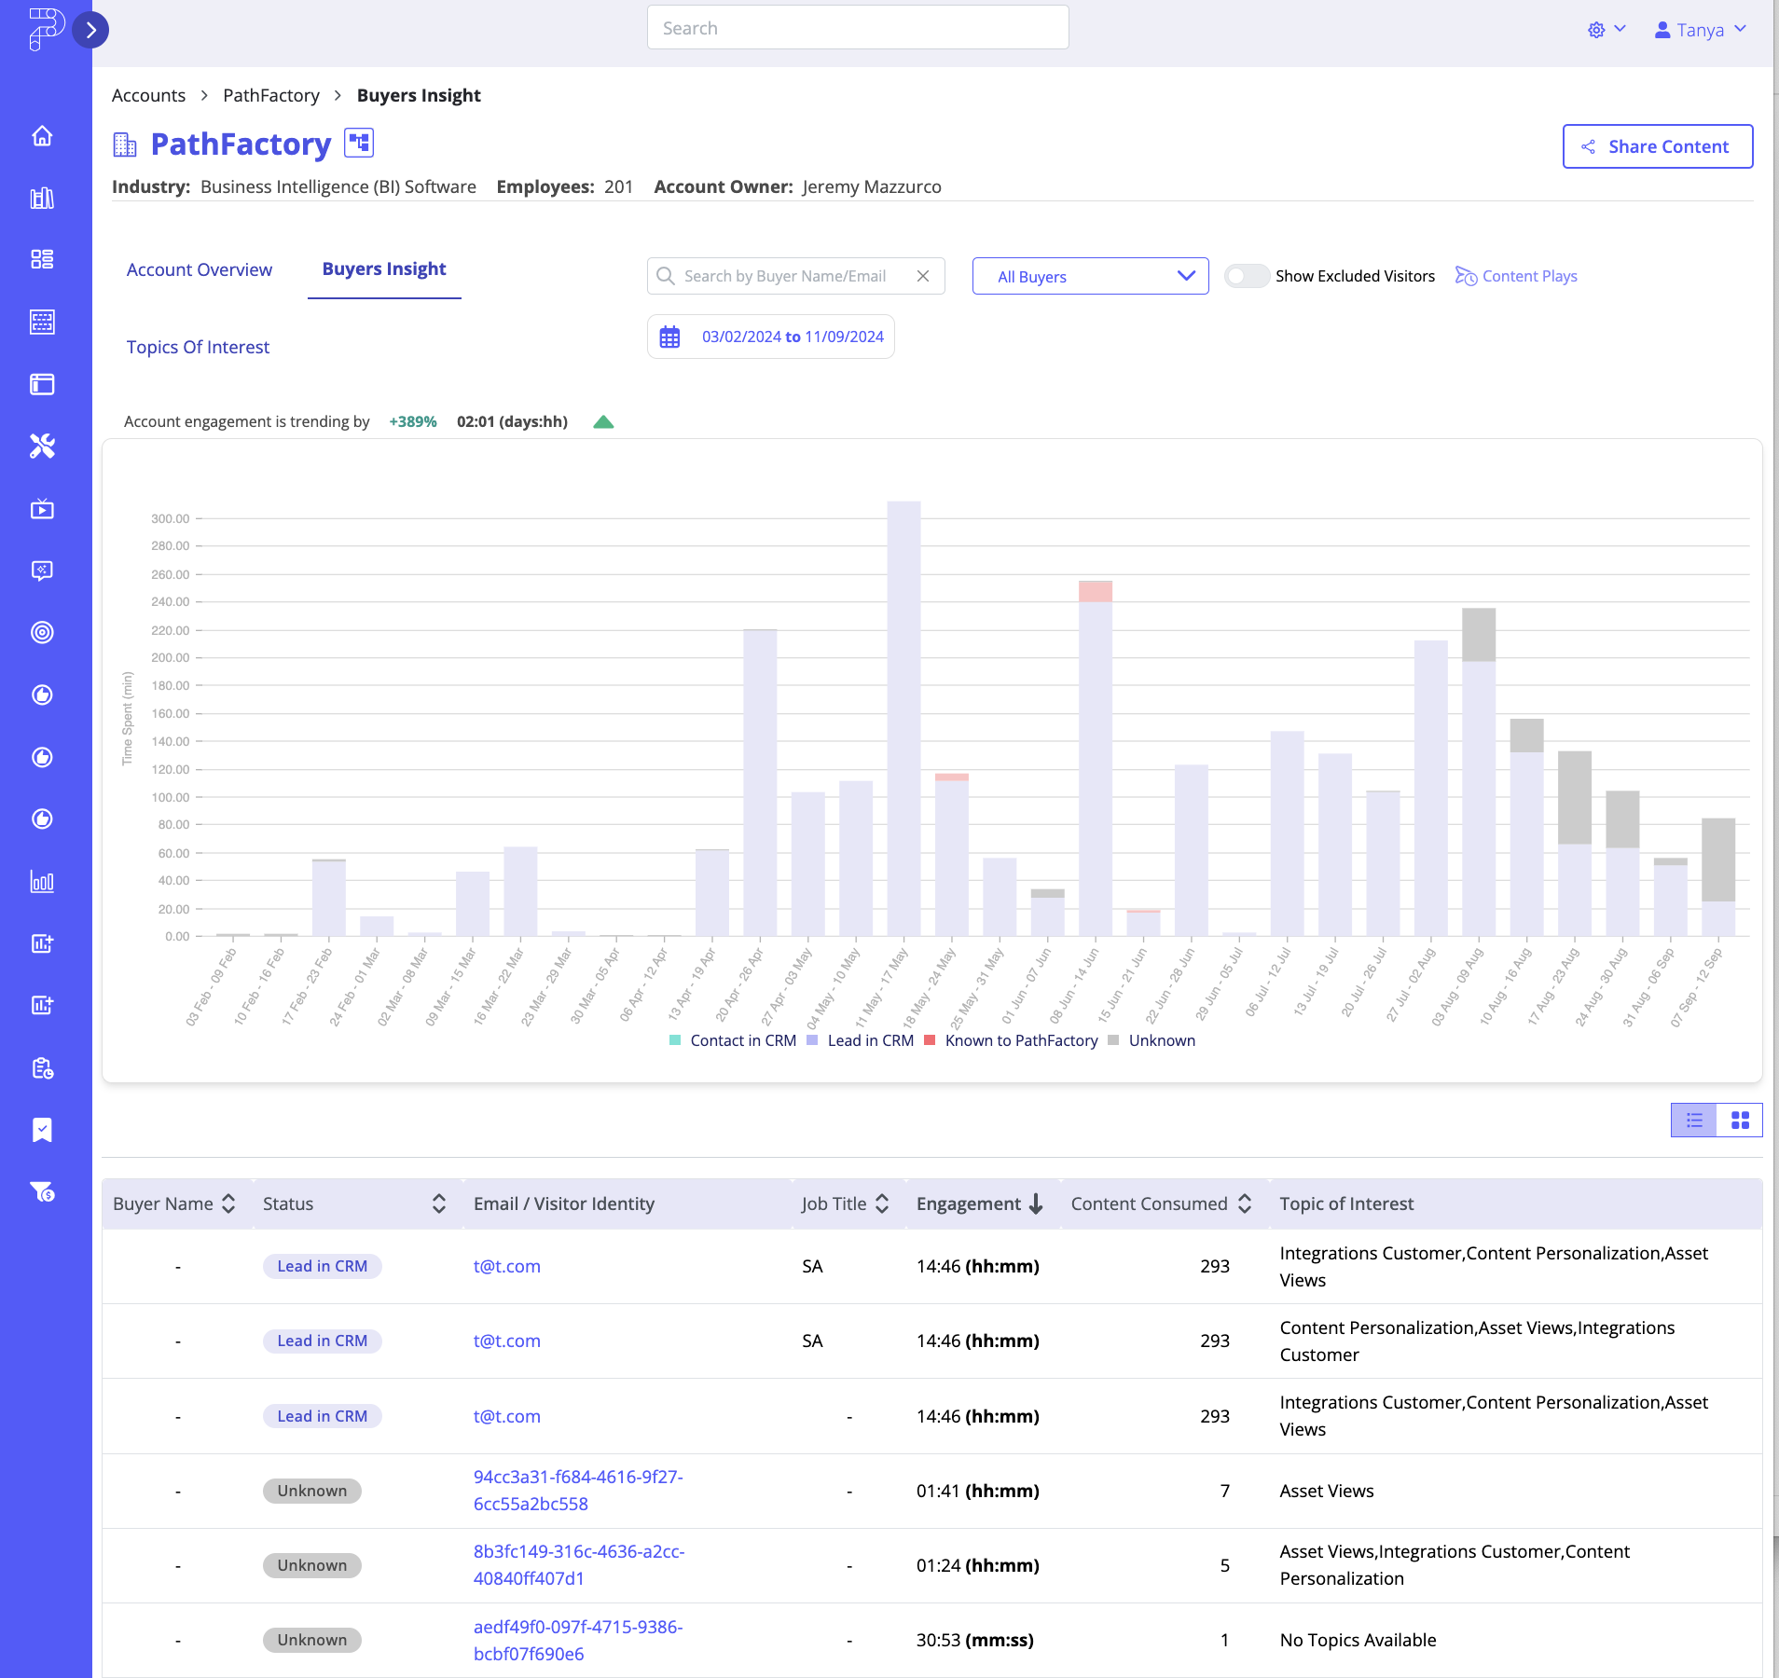Enable the Show Excluded Visitors toggle
1779x1678 pixels.
(1247, 276)
